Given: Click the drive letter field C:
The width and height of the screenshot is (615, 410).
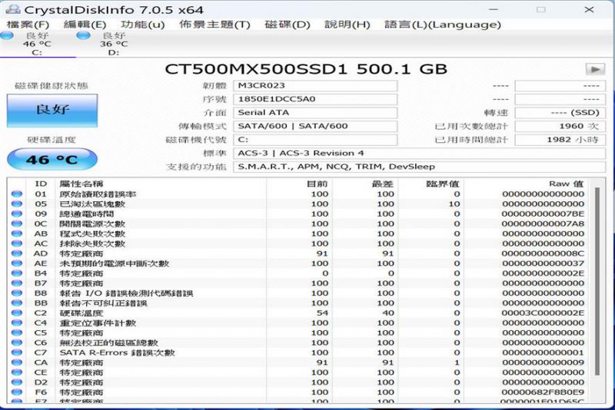Looking at the screenshot, I should (315, 140).
